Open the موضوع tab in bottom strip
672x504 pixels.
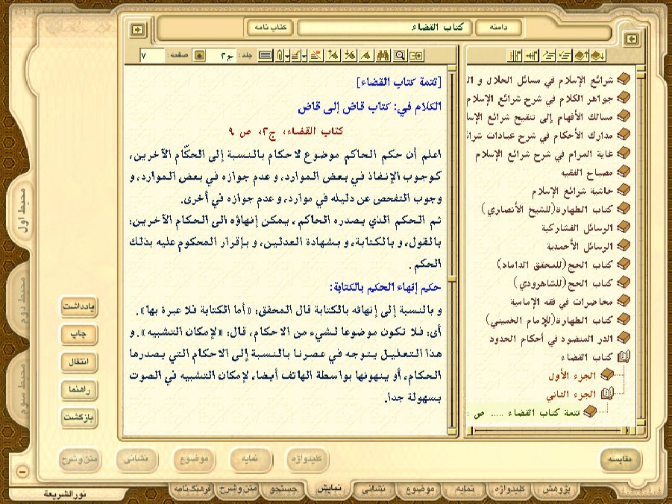tap(419, 488)
